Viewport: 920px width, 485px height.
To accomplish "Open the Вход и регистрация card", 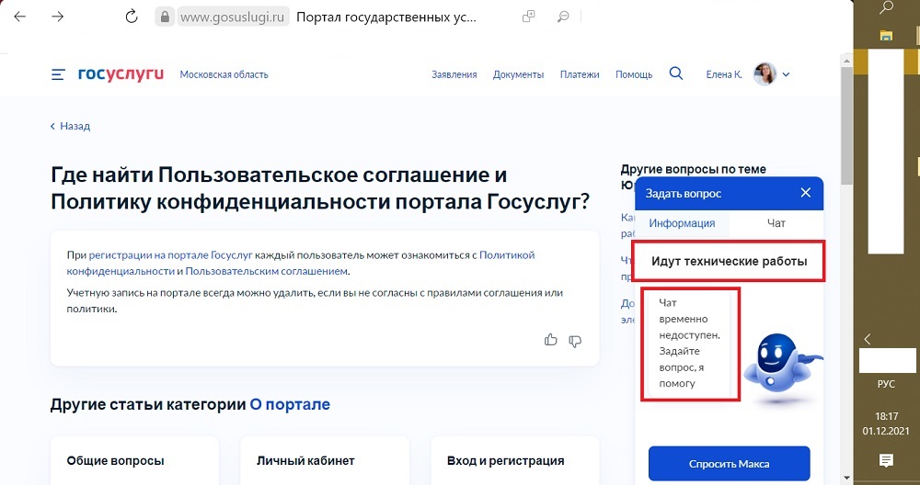I will [x=514, y=460].
